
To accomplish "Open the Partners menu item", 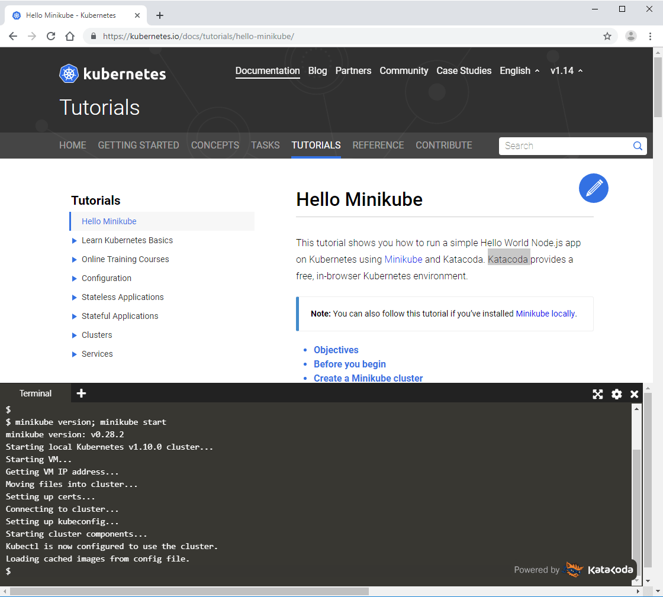I will 353,70.
